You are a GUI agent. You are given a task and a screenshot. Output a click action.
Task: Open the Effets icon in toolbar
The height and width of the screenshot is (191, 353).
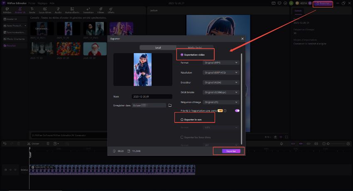[111, 11]
